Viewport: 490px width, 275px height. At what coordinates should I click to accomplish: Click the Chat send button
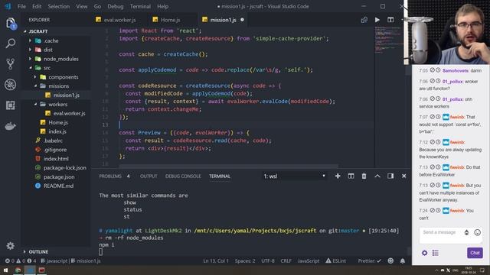point(475,253)
